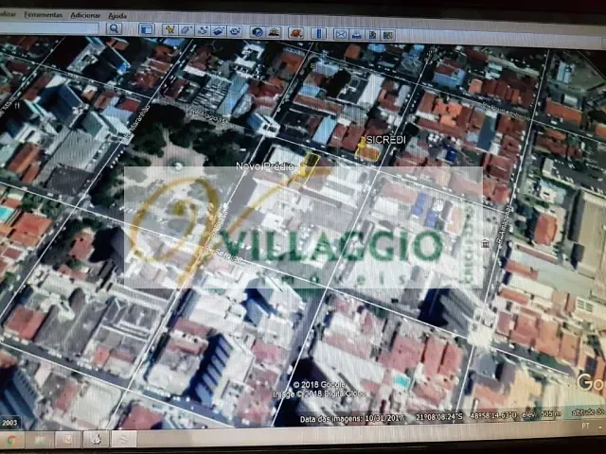The height and width of the screenshot is (454, 606).
Task: Switch planets with the planet icon
Action: (x=296, y=33)
